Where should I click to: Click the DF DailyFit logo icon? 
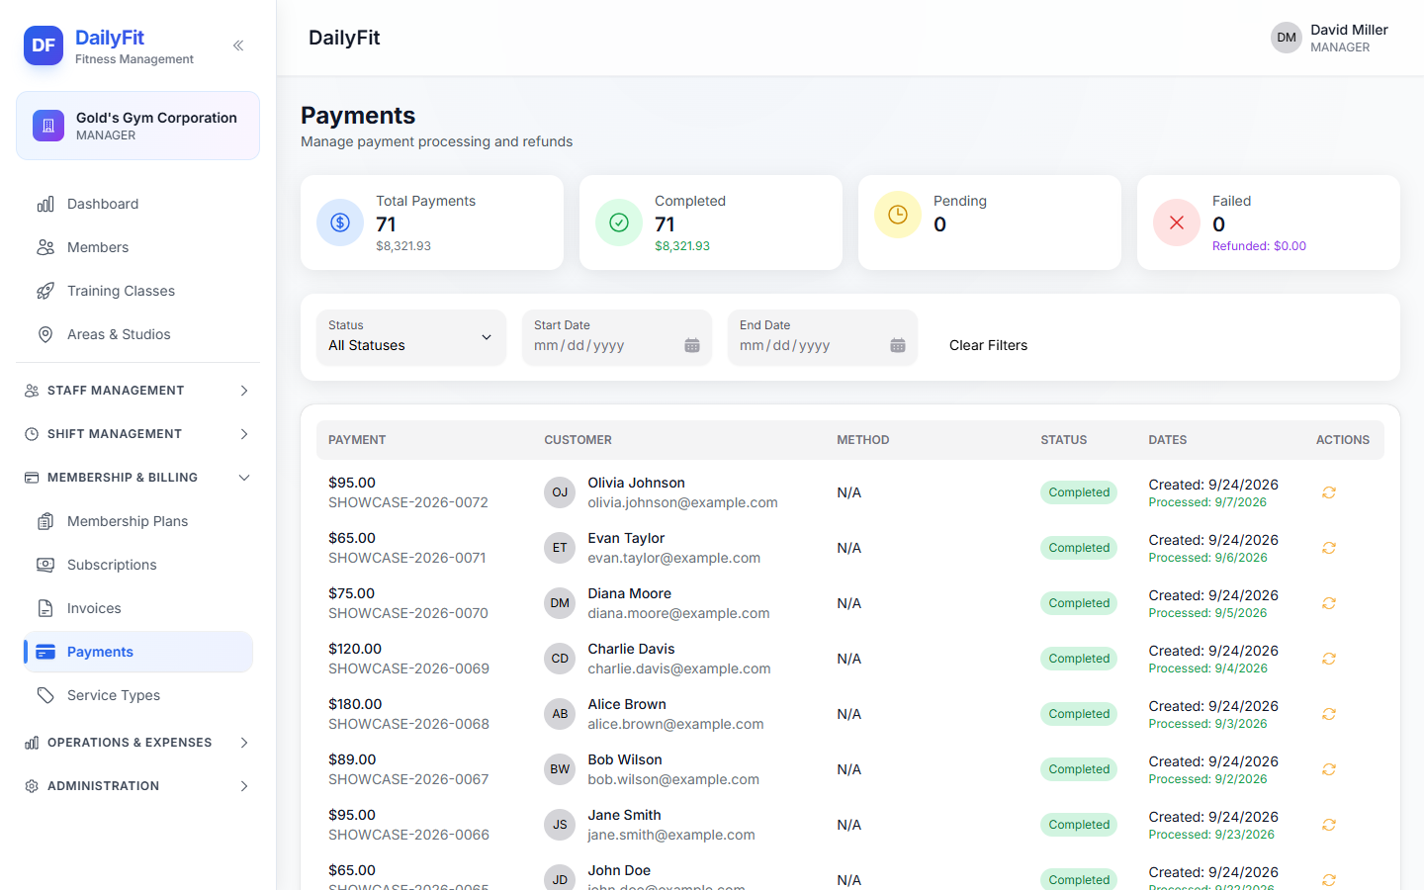pyautogui.click(x=44, y=45)
